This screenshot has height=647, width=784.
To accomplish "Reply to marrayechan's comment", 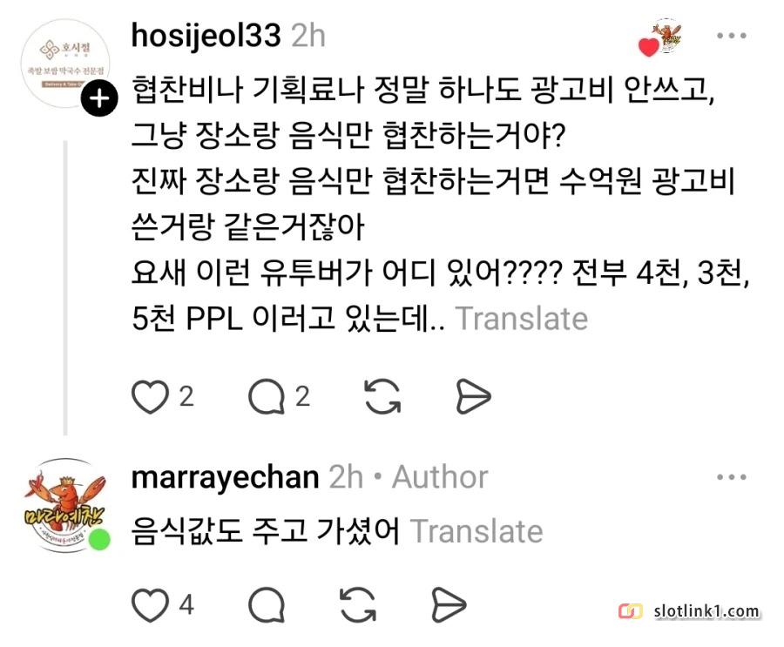I will [267, 605].
